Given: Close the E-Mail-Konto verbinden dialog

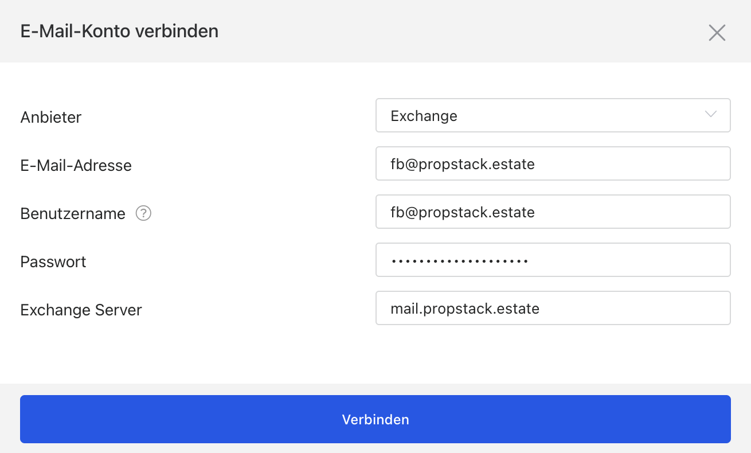Looking at the screenshot, I should point(717,33).
